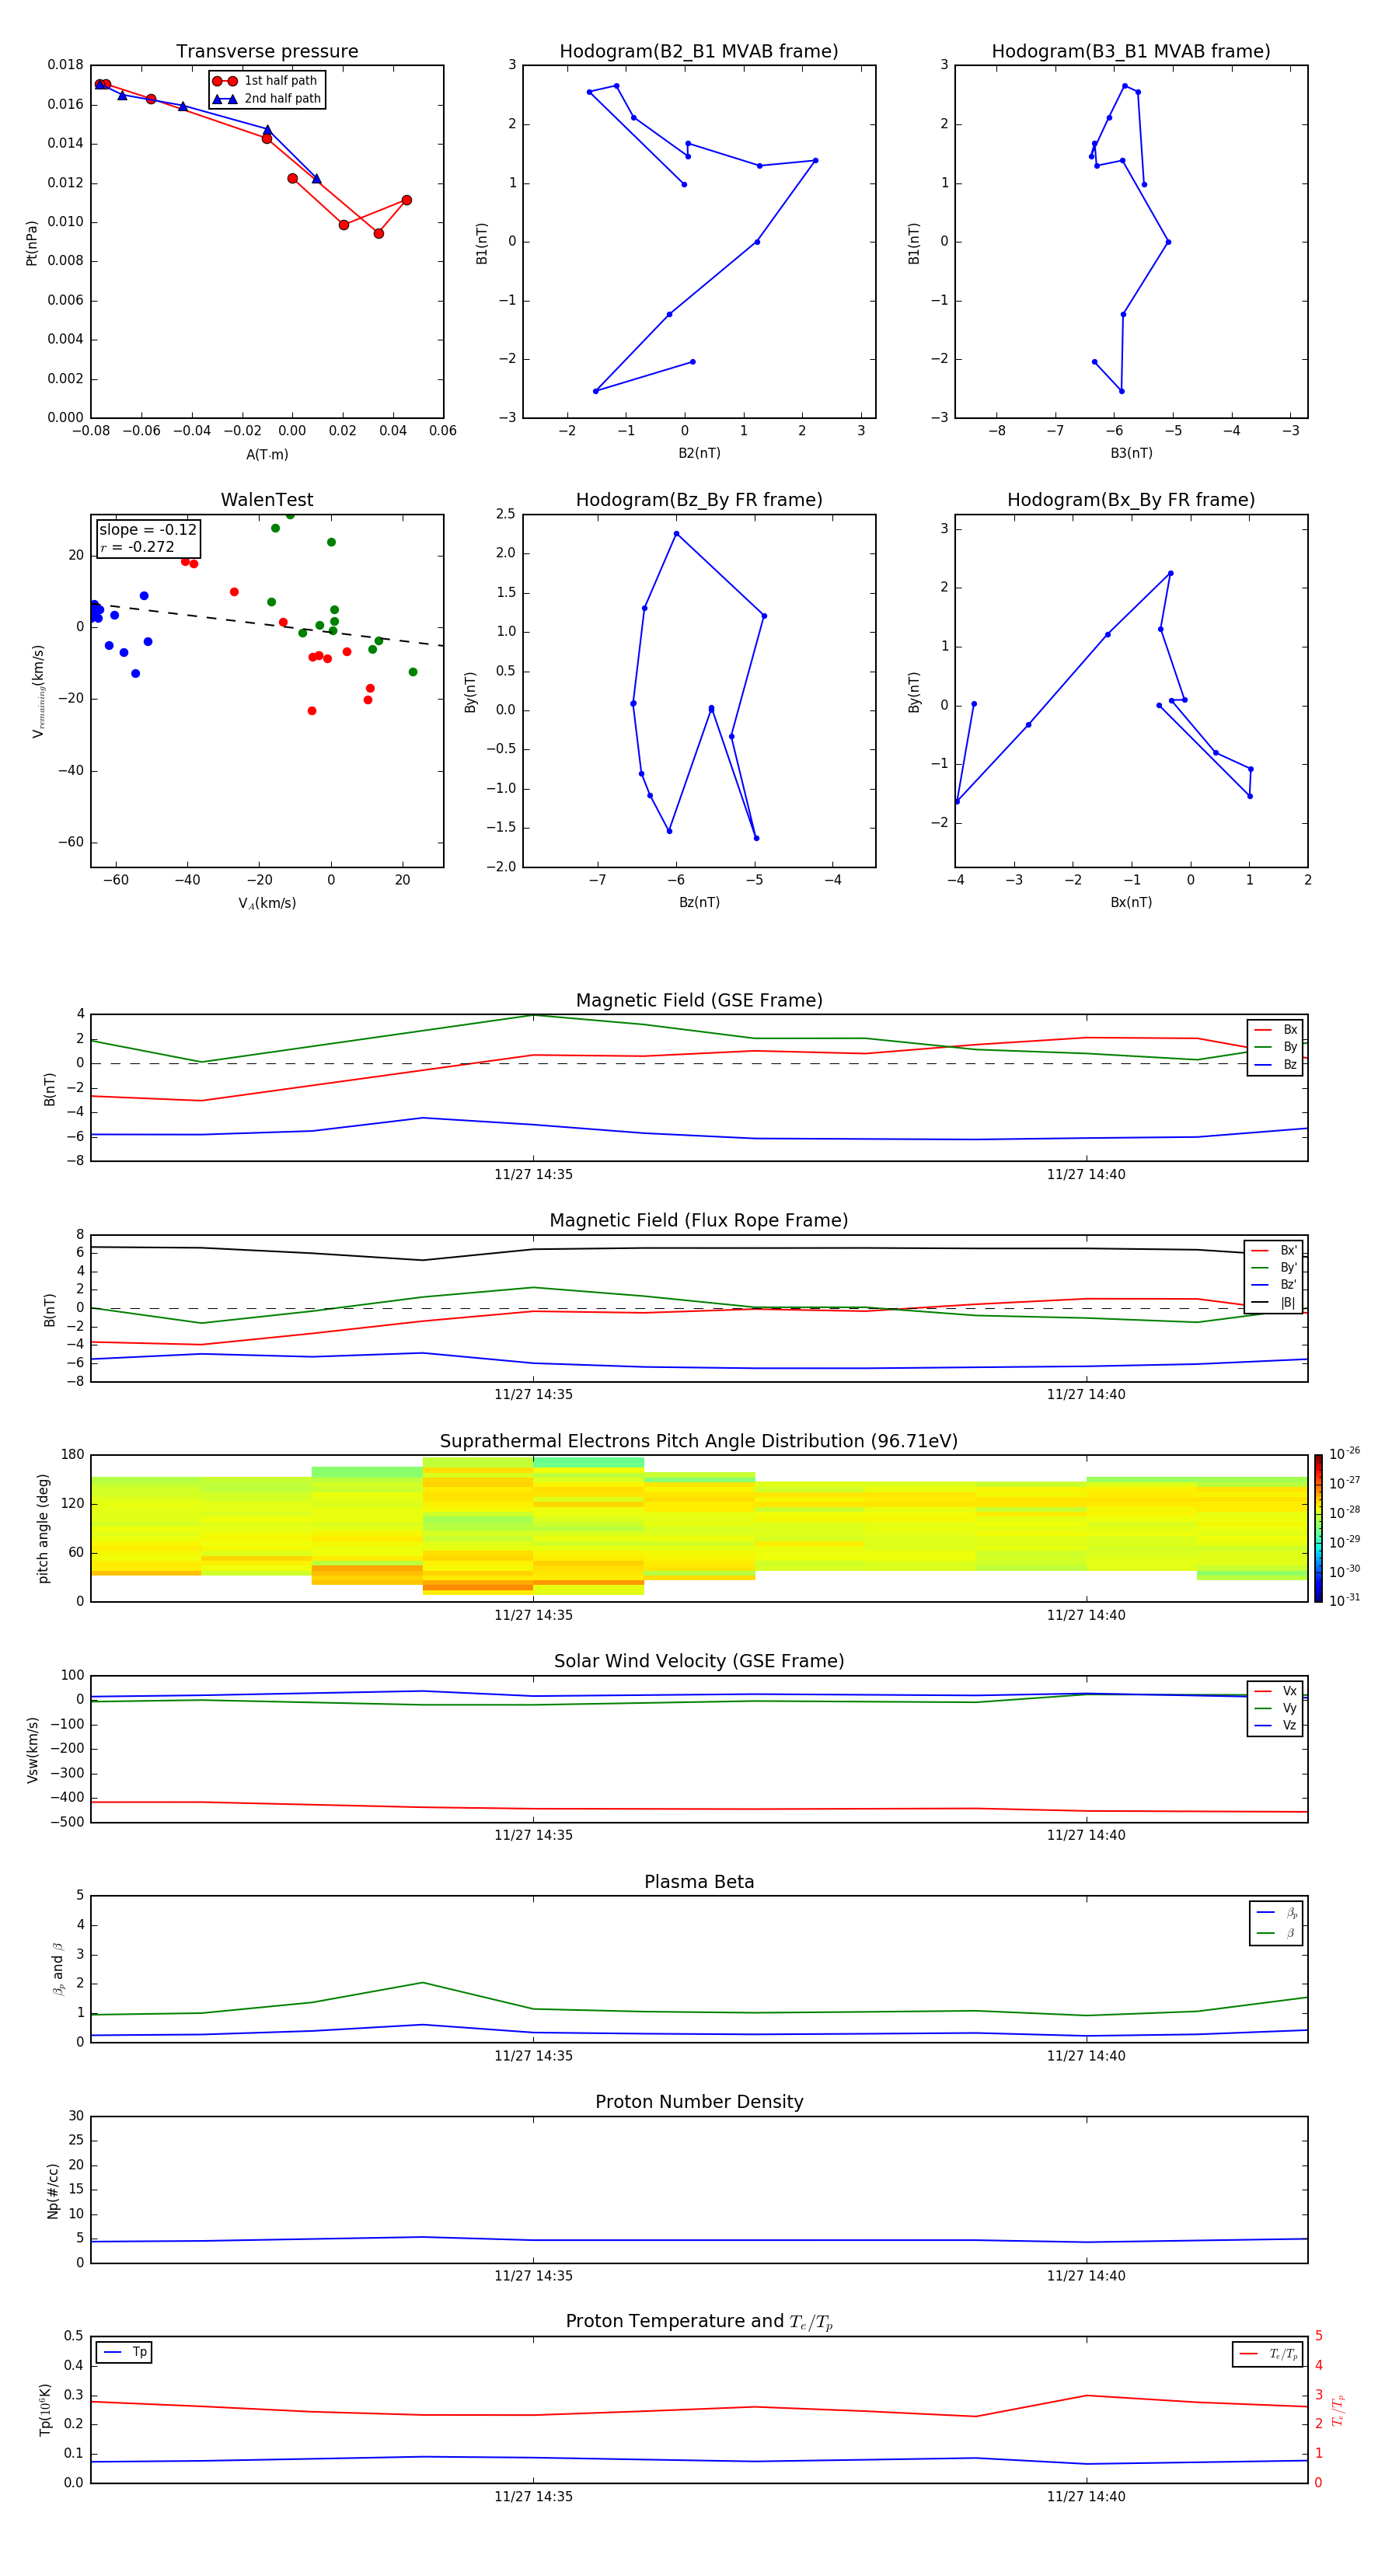Click the Bz legend entry in GSE magnetic field plot

(1275, 1064)
